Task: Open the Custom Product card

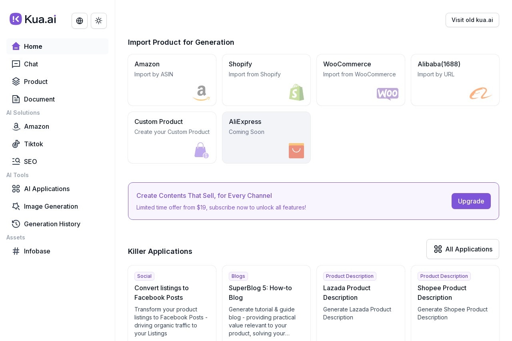Action: pos(172,138)
